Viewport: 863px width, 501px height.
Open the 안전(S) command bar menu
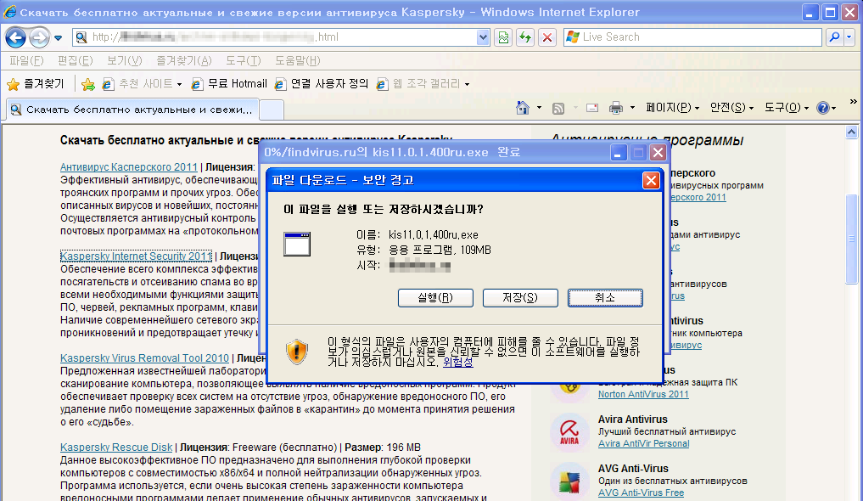click(x=731, y=108)
